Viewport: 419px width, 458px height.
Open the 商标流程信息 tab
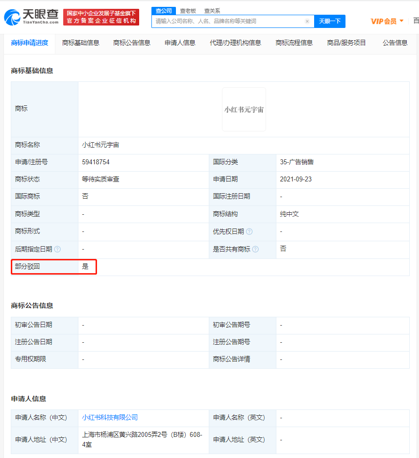coord(294,43)
